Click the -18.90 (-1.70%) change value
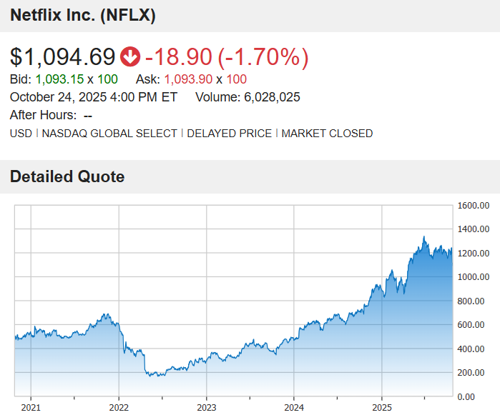Screen dimensions: 500x415 pos(226,56)
